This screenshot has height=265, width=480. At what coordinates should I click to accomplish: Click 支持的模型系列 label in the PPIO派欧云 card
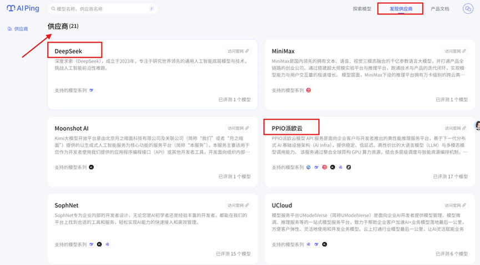[x=288, y=167]
